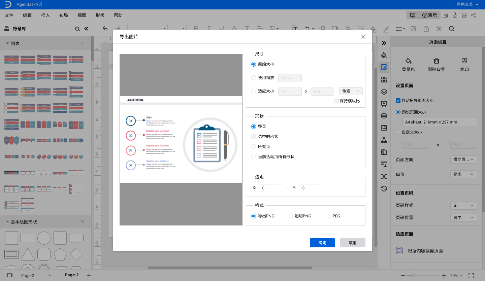Click the save icon in top bar
The image size is (485, 281).
pyautogui.click(x=445, y=15)
